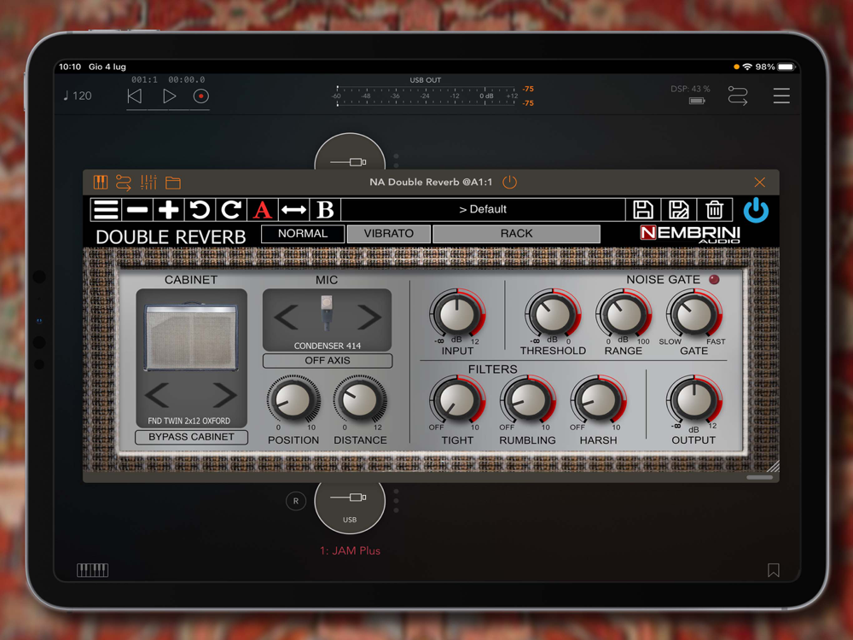Rewind to start in transport
Screen dimensions: 853x640
click(135, 96)
